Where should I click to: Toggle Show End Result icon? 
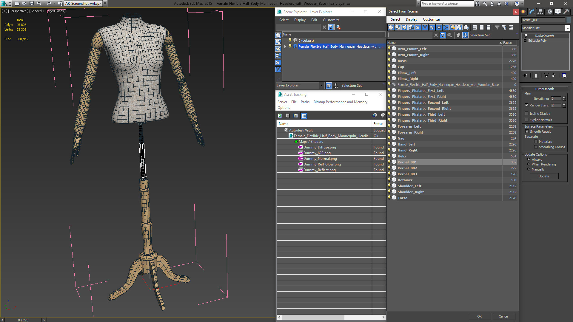point(536,75)
